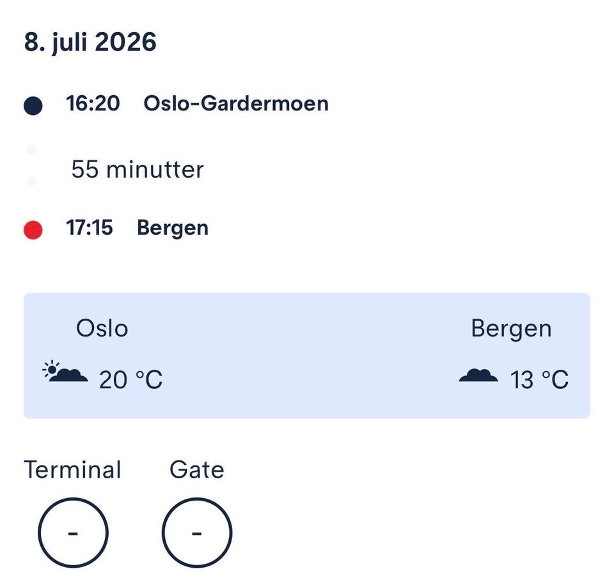Tap the 17:15 arrival time
Viewport: 614px width, 576px height.
(90, 227)
